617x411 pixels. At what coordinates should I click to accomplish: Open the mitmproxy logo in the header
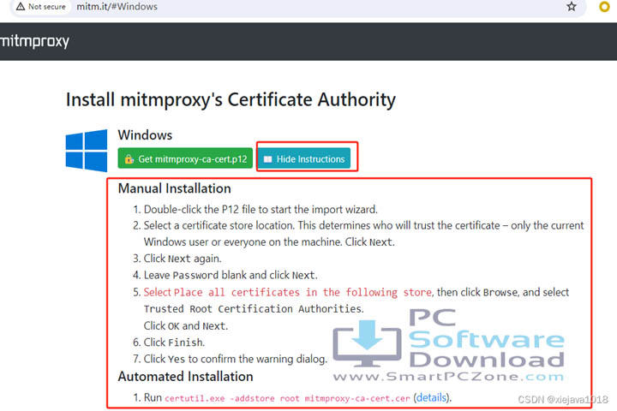click(34, 41)
